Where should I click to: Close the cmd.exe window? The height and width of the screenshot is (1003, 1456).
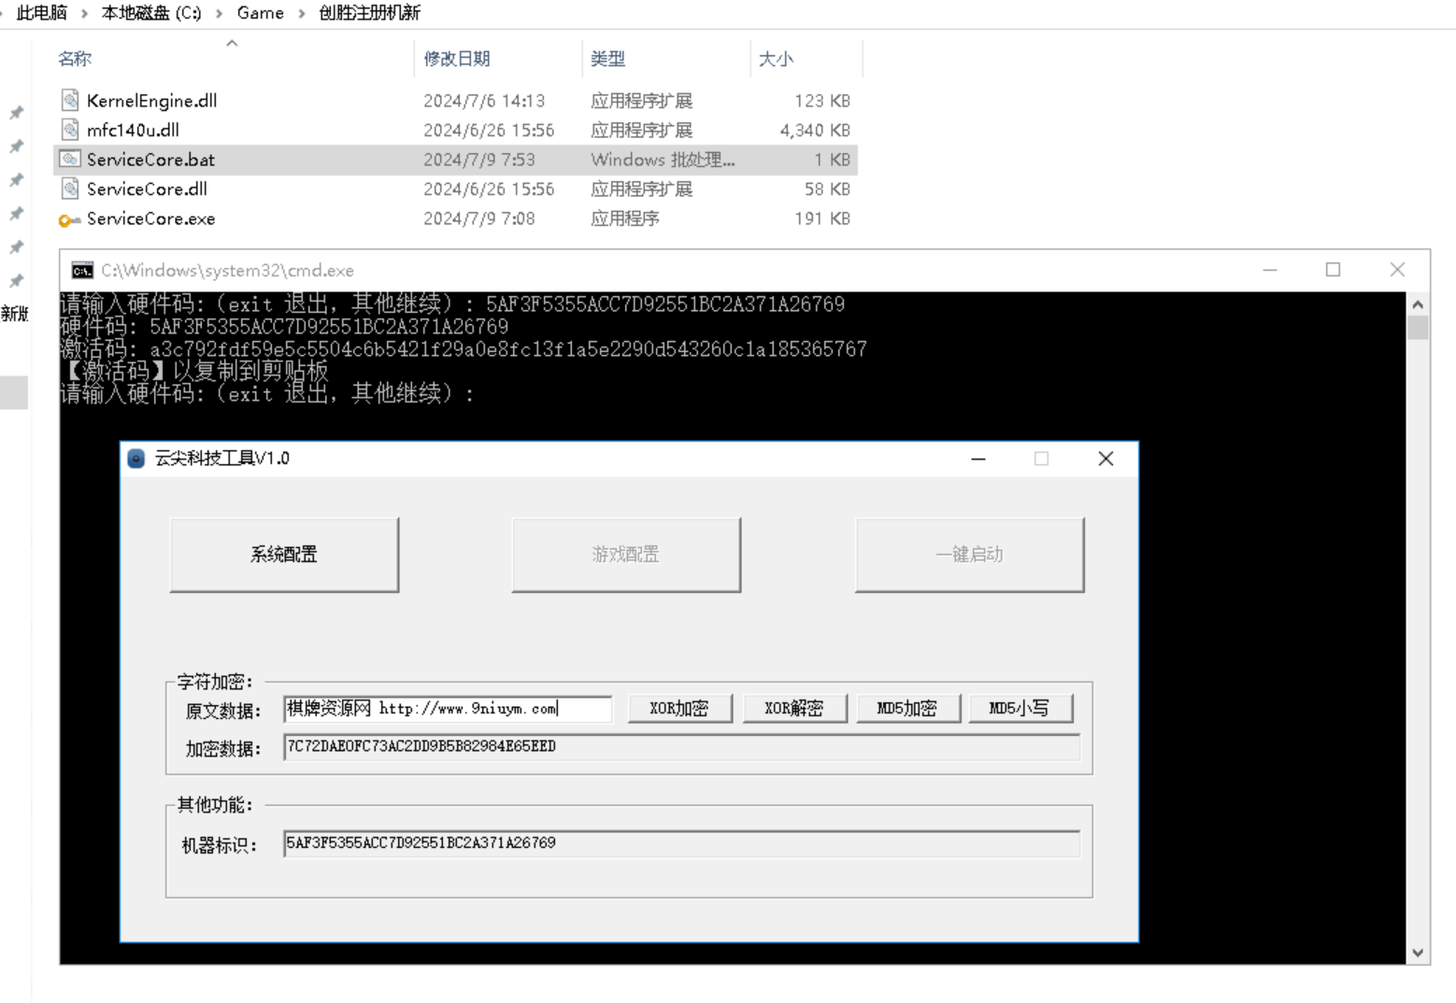[x=1397, y=270]
